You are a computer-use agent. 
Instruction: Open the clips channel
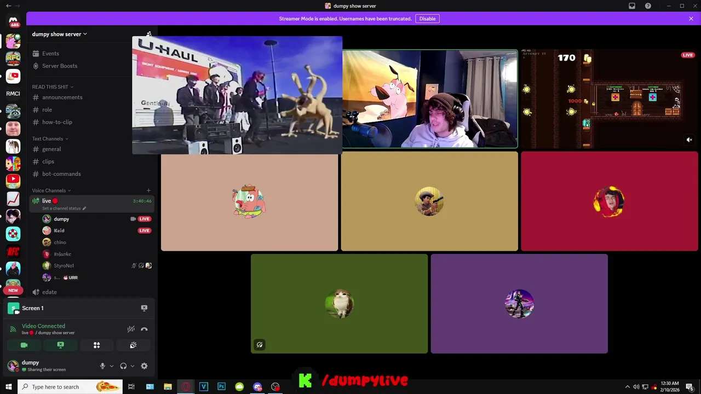point(48,161)
